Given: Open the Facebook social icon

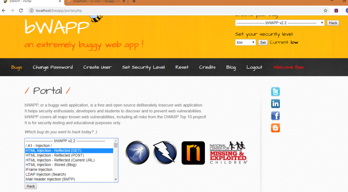Looking at the screenshot, I should [x=275, y=116].
